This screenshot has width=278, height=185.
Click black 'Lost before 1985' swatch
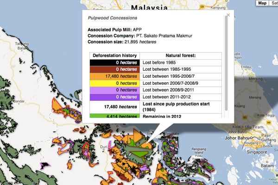[114, 62]
